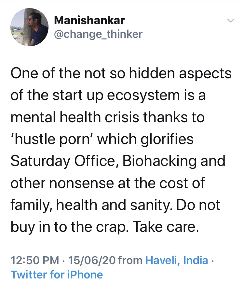Click 'mental health crisis' in the tweet text
Image resolution: width=244 pixels, height=284 pixels.
[x=81, y=118]
